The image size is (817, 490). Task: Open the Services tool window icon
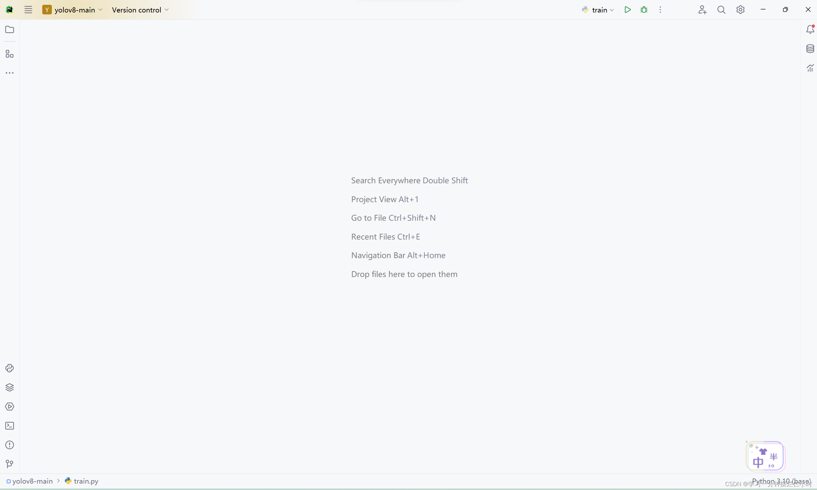click(x=10, y=407)
